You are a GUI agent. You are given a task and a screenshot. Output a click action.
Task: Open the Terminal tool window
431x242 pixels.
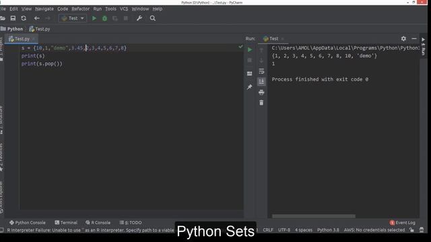(66, 223)
